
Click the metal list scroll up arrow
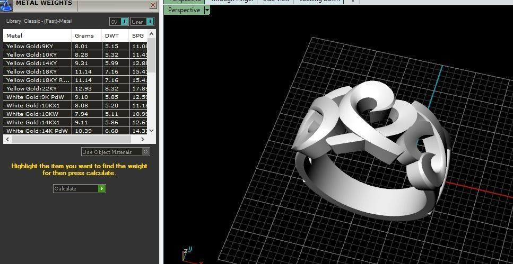[151, 34]
